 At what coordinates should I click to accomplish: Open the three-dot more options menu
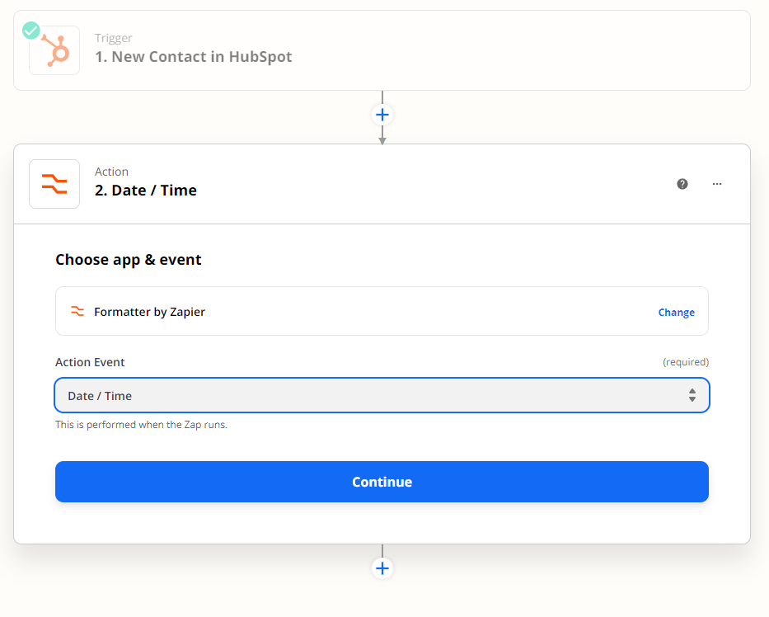click(x=717, y=184)
